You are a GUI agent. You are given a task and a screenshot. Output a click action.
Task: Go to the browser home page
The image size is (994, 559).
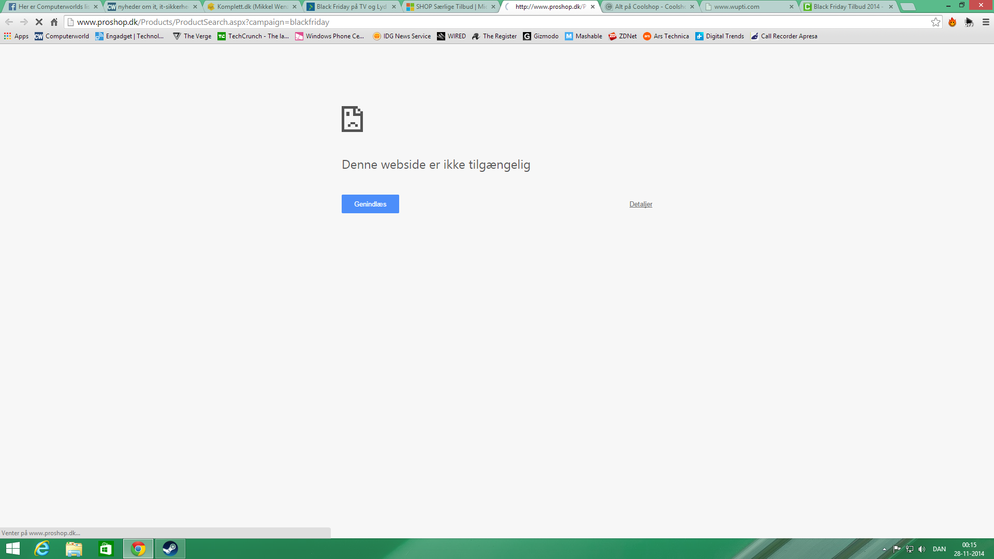click(x=54, y=22)
